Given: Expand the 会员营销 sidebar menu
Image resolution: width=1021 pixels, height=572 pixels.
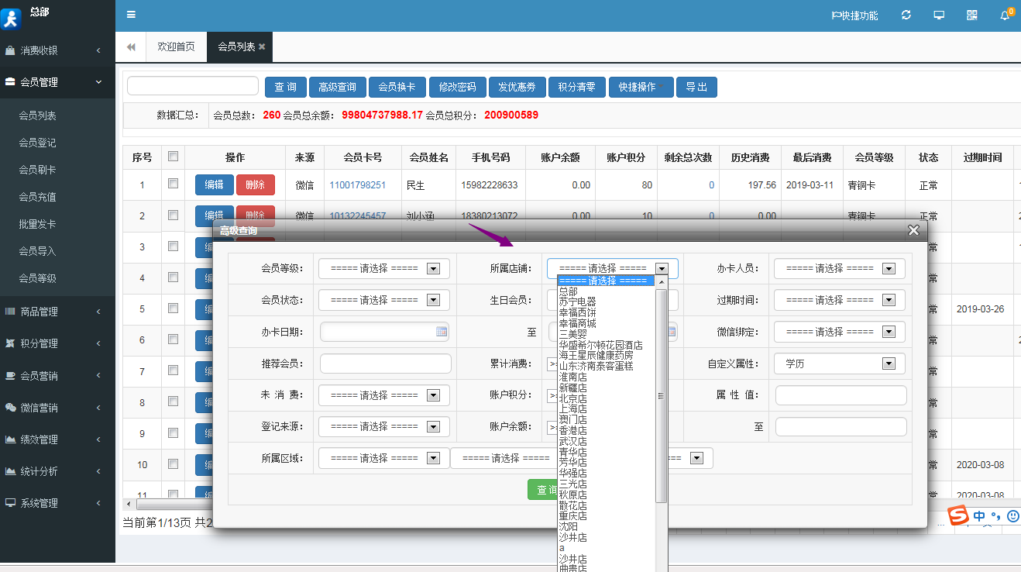Looking at the screenshot, I should 57,375.
